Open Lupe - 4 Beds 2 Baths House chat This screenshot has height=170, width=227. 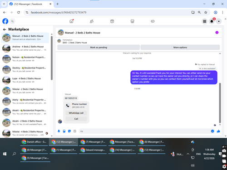pos(25,80)
